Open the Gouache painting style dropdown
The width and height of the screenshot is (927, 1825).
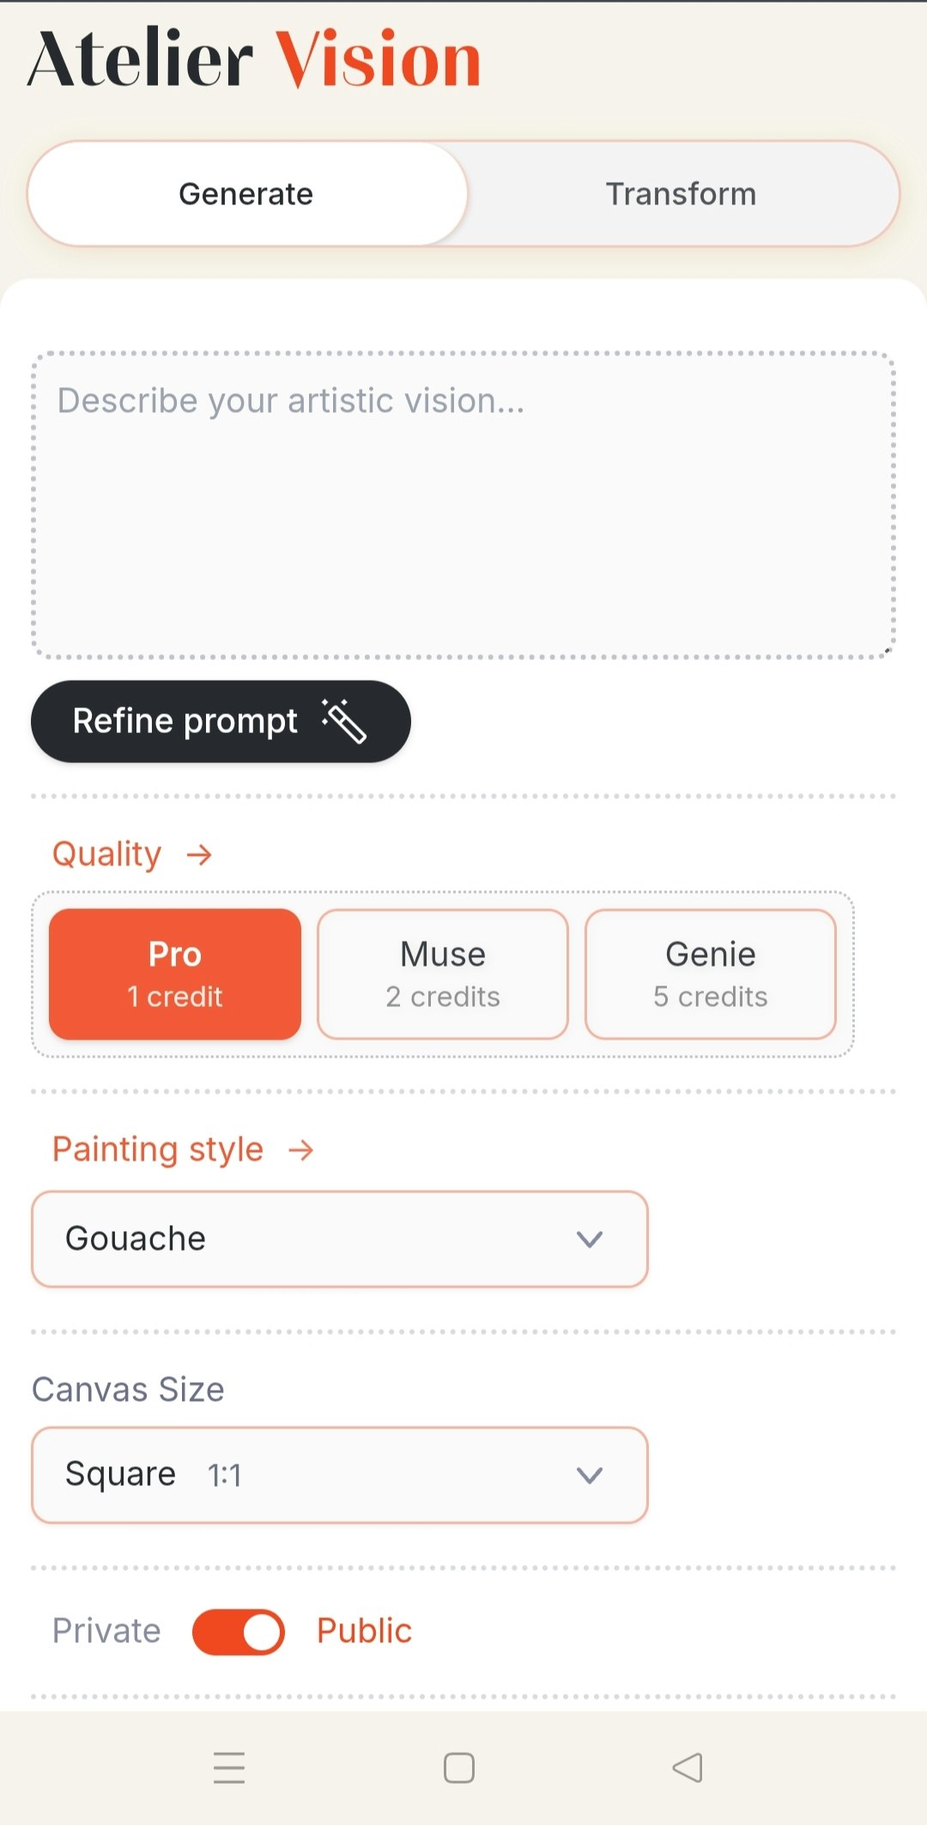pos(340,1240)
